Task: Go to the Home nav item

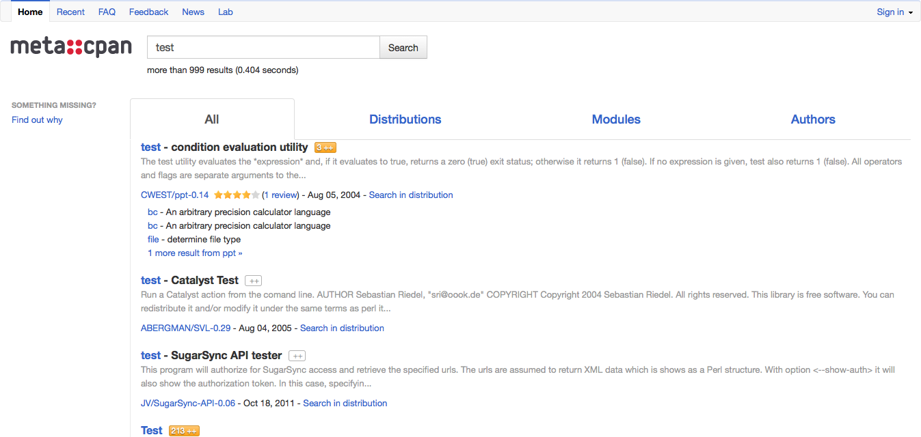Action: click(30, 12)
